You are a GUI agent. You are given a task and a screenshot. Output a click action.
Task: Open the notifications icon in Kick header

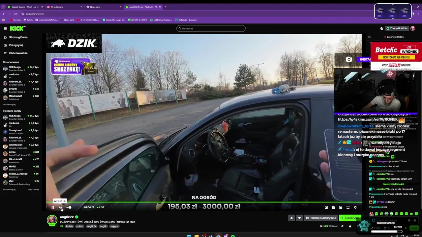click(381, 28)
